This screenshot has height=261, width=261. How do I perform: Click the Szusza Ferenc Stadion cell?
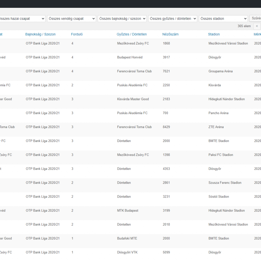[225, 183]
